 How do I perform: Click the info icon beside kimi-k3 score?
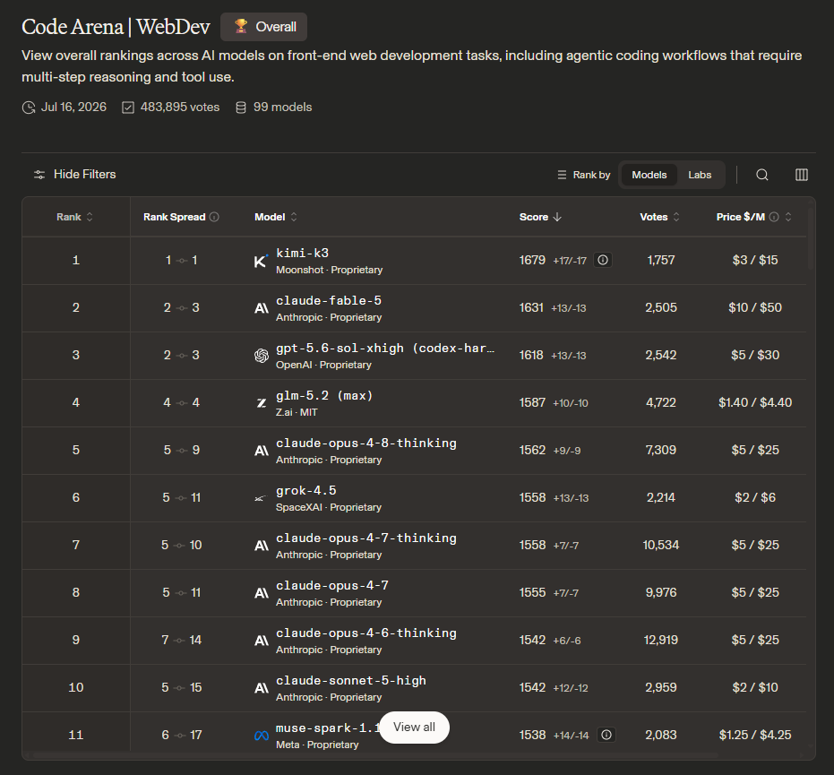coord(603,260)
